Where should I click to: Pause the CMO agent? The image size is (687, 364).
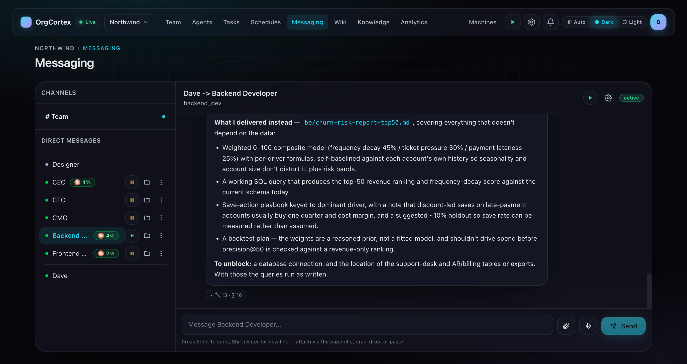132,218
